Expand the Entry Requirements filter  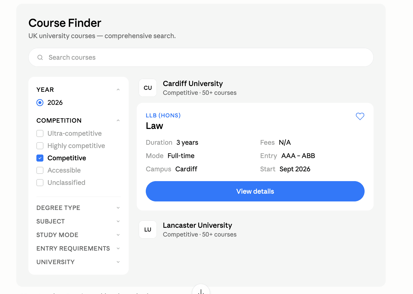[x=118, y=249]
